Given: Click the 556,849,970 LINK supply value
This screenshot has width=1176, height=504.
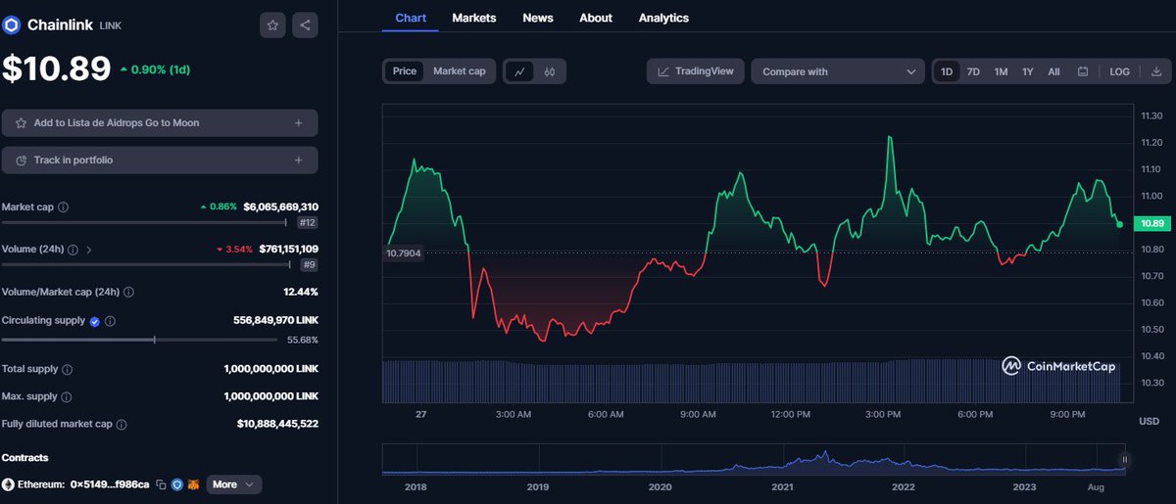Looking at the screenshot, I should coord(275,321).
